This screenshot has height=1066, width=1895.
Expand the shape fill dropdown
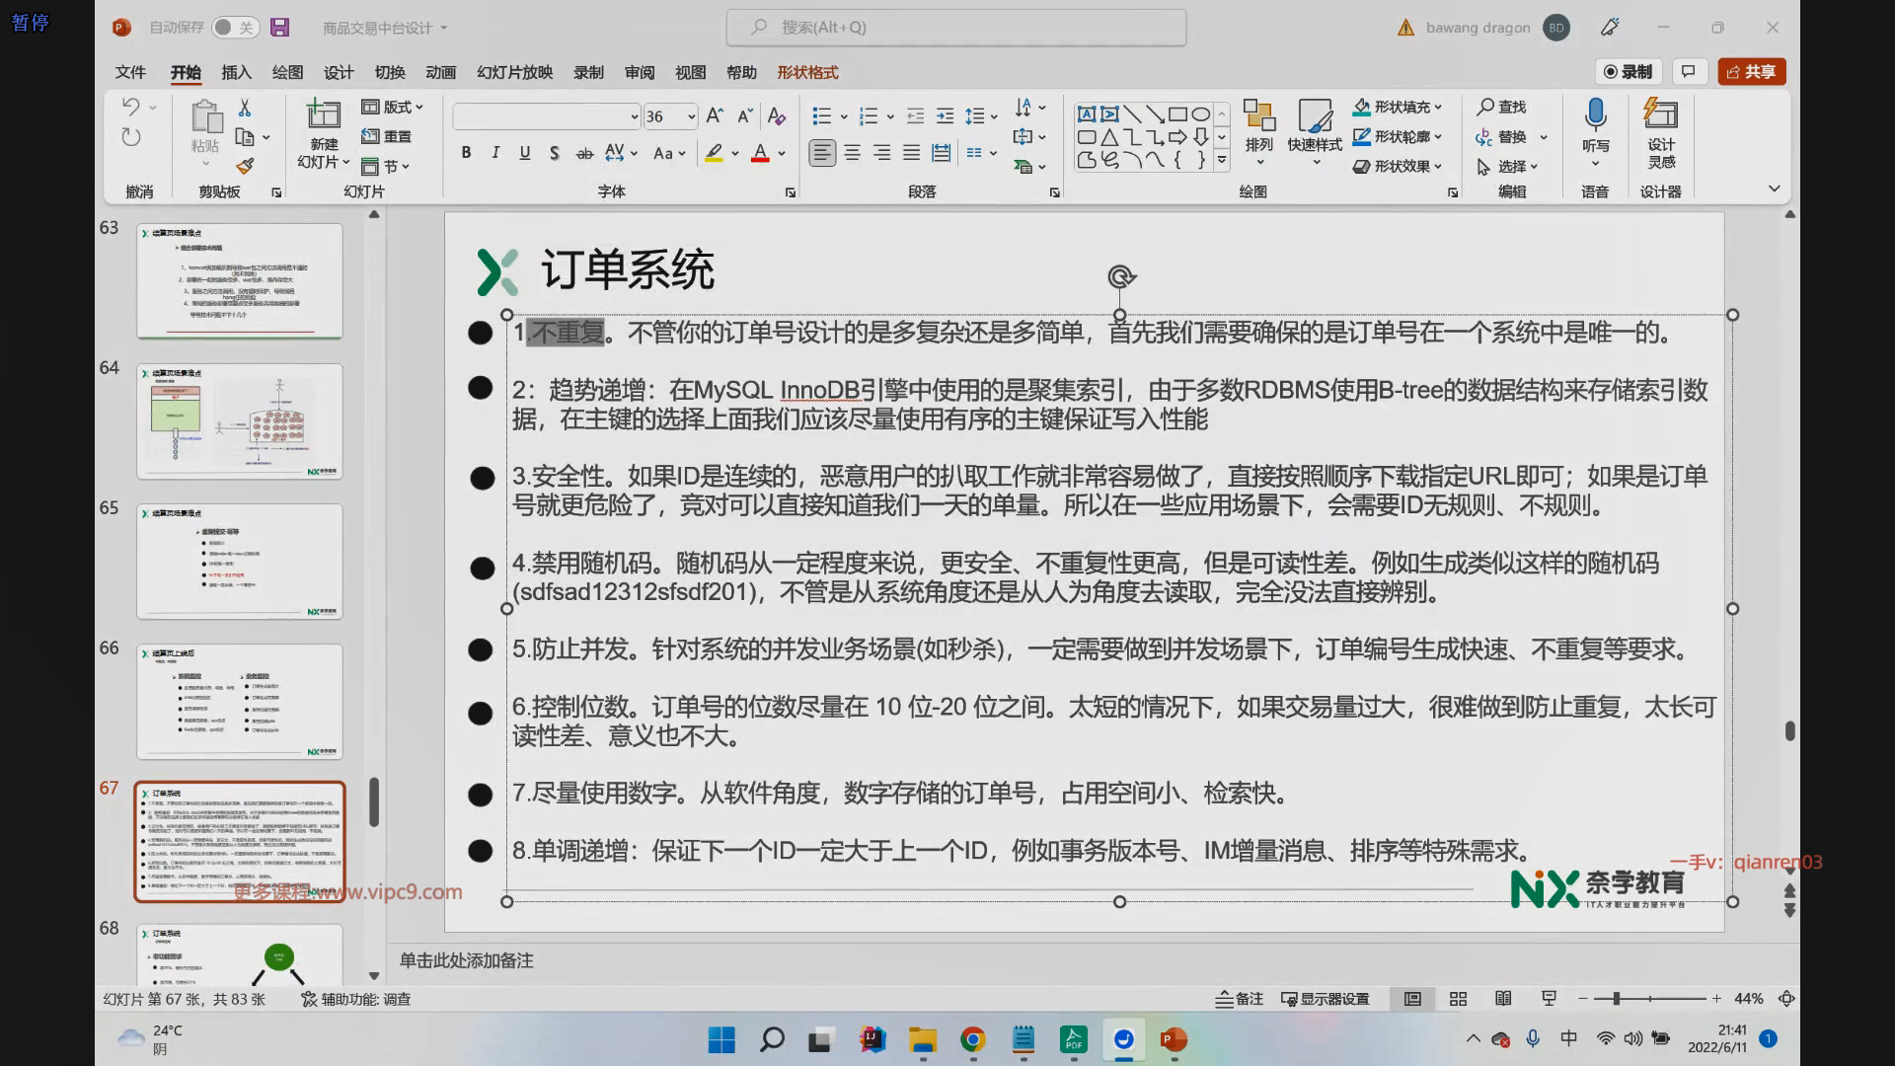click(x=1438, y=107)
